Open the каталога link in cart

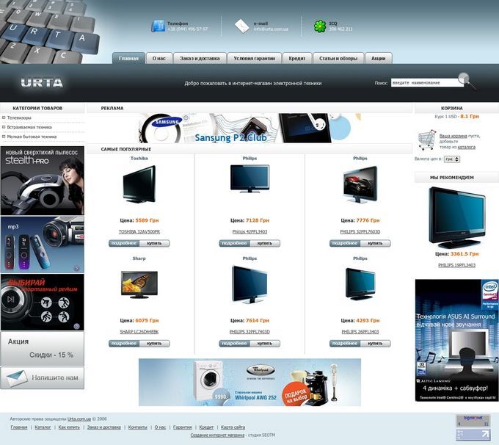click(467, 147)
